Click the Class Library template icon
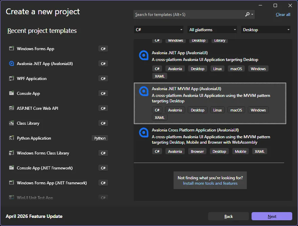This screenshot has width=298, height=226. pos(12,123)
